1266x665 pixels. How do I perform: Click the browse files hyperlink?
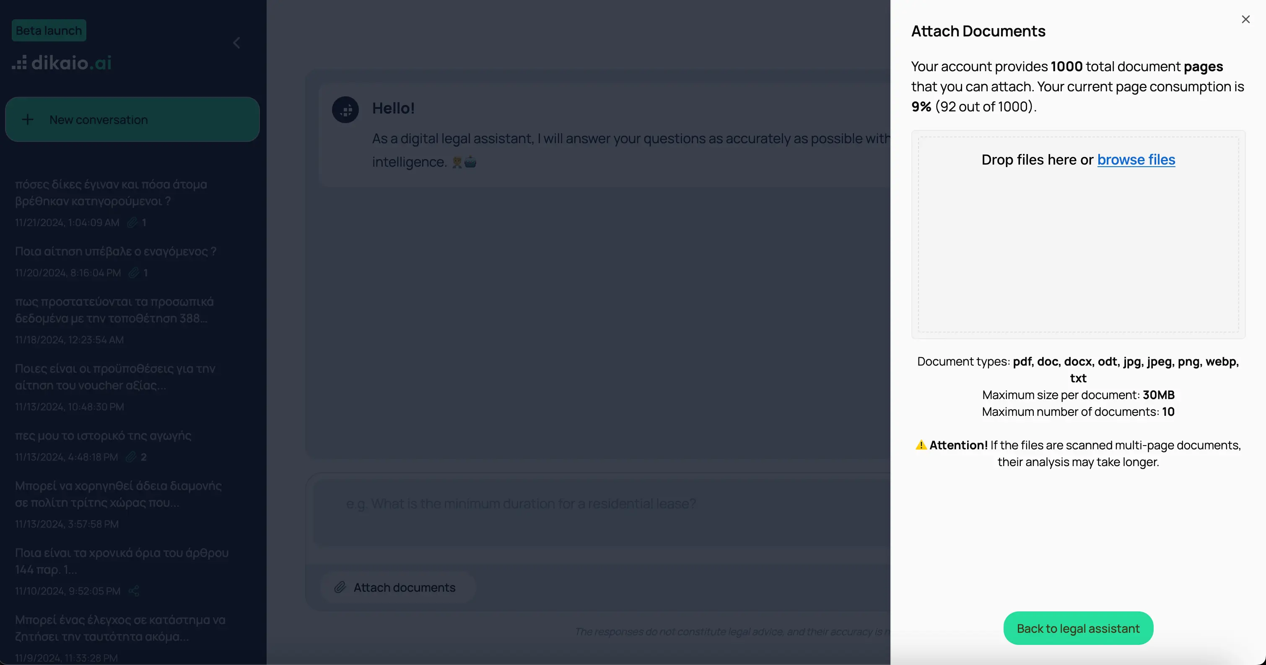(1135, 160)
